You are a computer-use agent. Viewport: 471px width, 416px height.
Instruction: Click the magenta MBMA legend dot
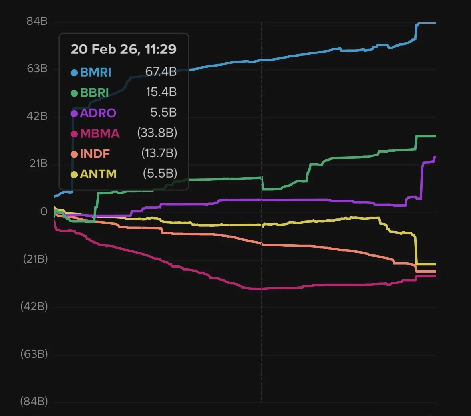pyautogui.click(x=74, y=134)
